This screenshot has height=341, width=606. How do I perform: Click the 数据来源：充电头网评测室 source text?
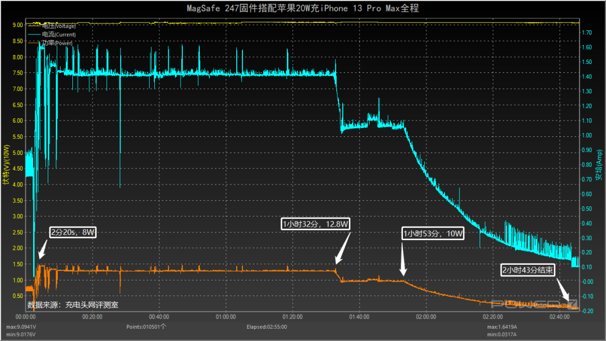coord(72,305)
